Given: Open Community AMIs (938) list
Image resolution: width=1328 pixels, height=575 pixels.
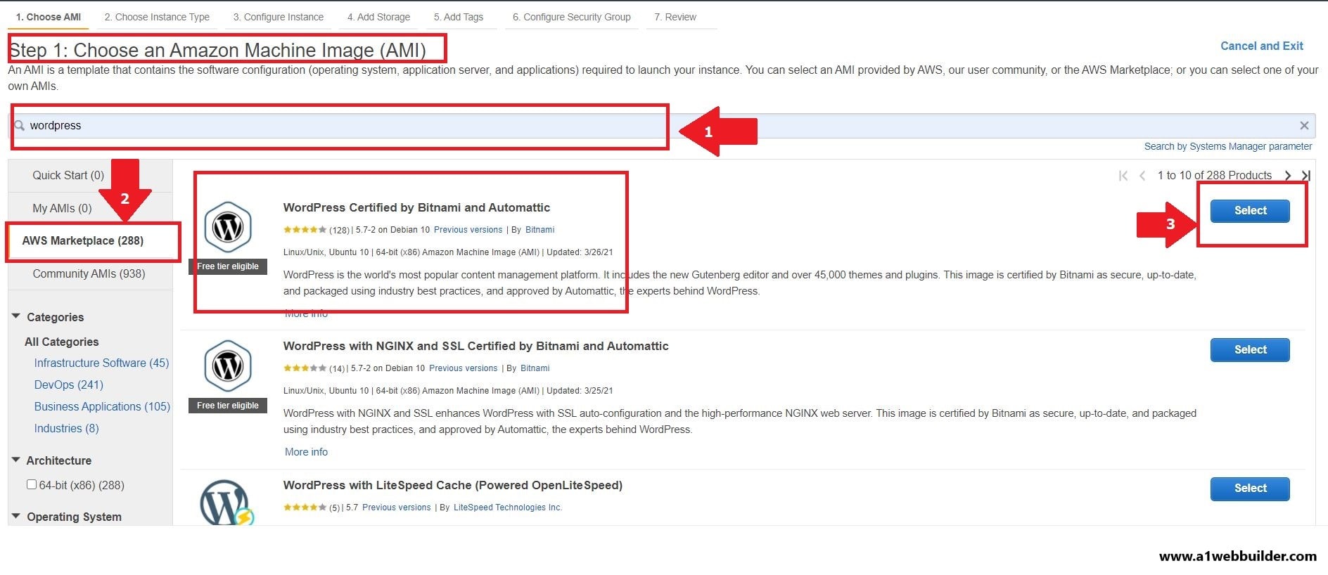Looking at the screenshot, I should point(89,274).
